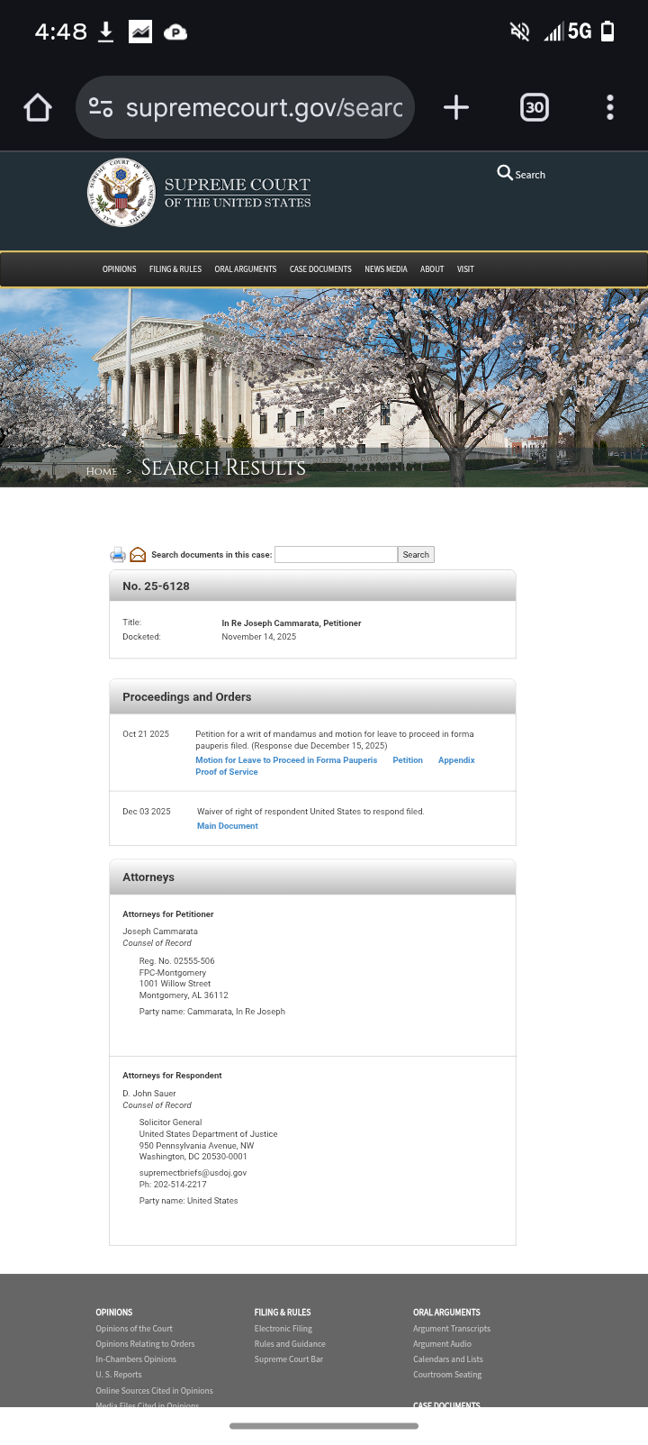
Task: Click the printer icon for this docket
Action: [118, 554]
